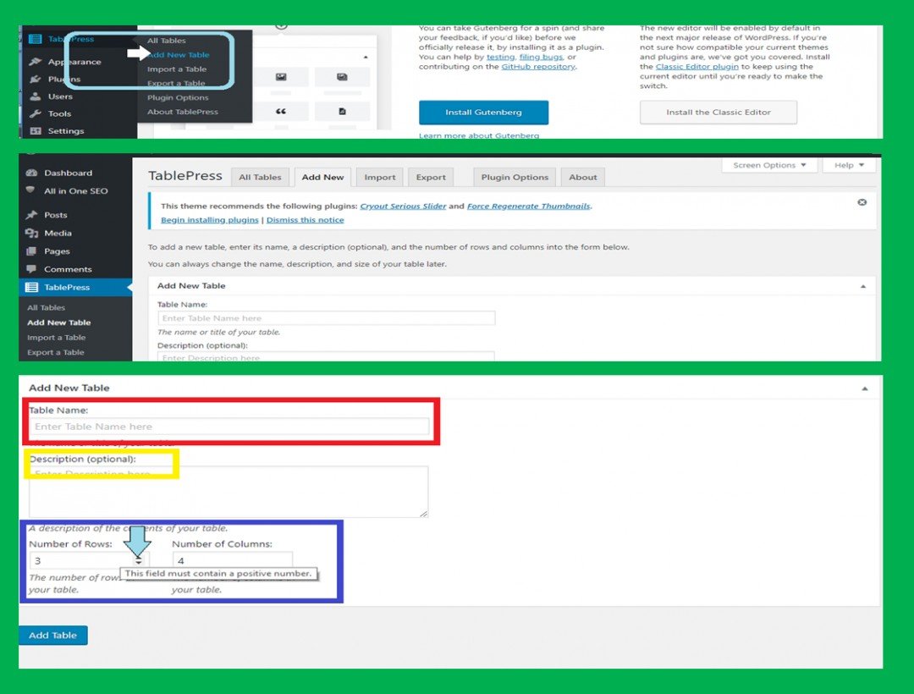Image resolution: width=914 pixels, height=694 pixels.
Task: Click the Pages icon in sidebar
Action: (x=31, y=251)
